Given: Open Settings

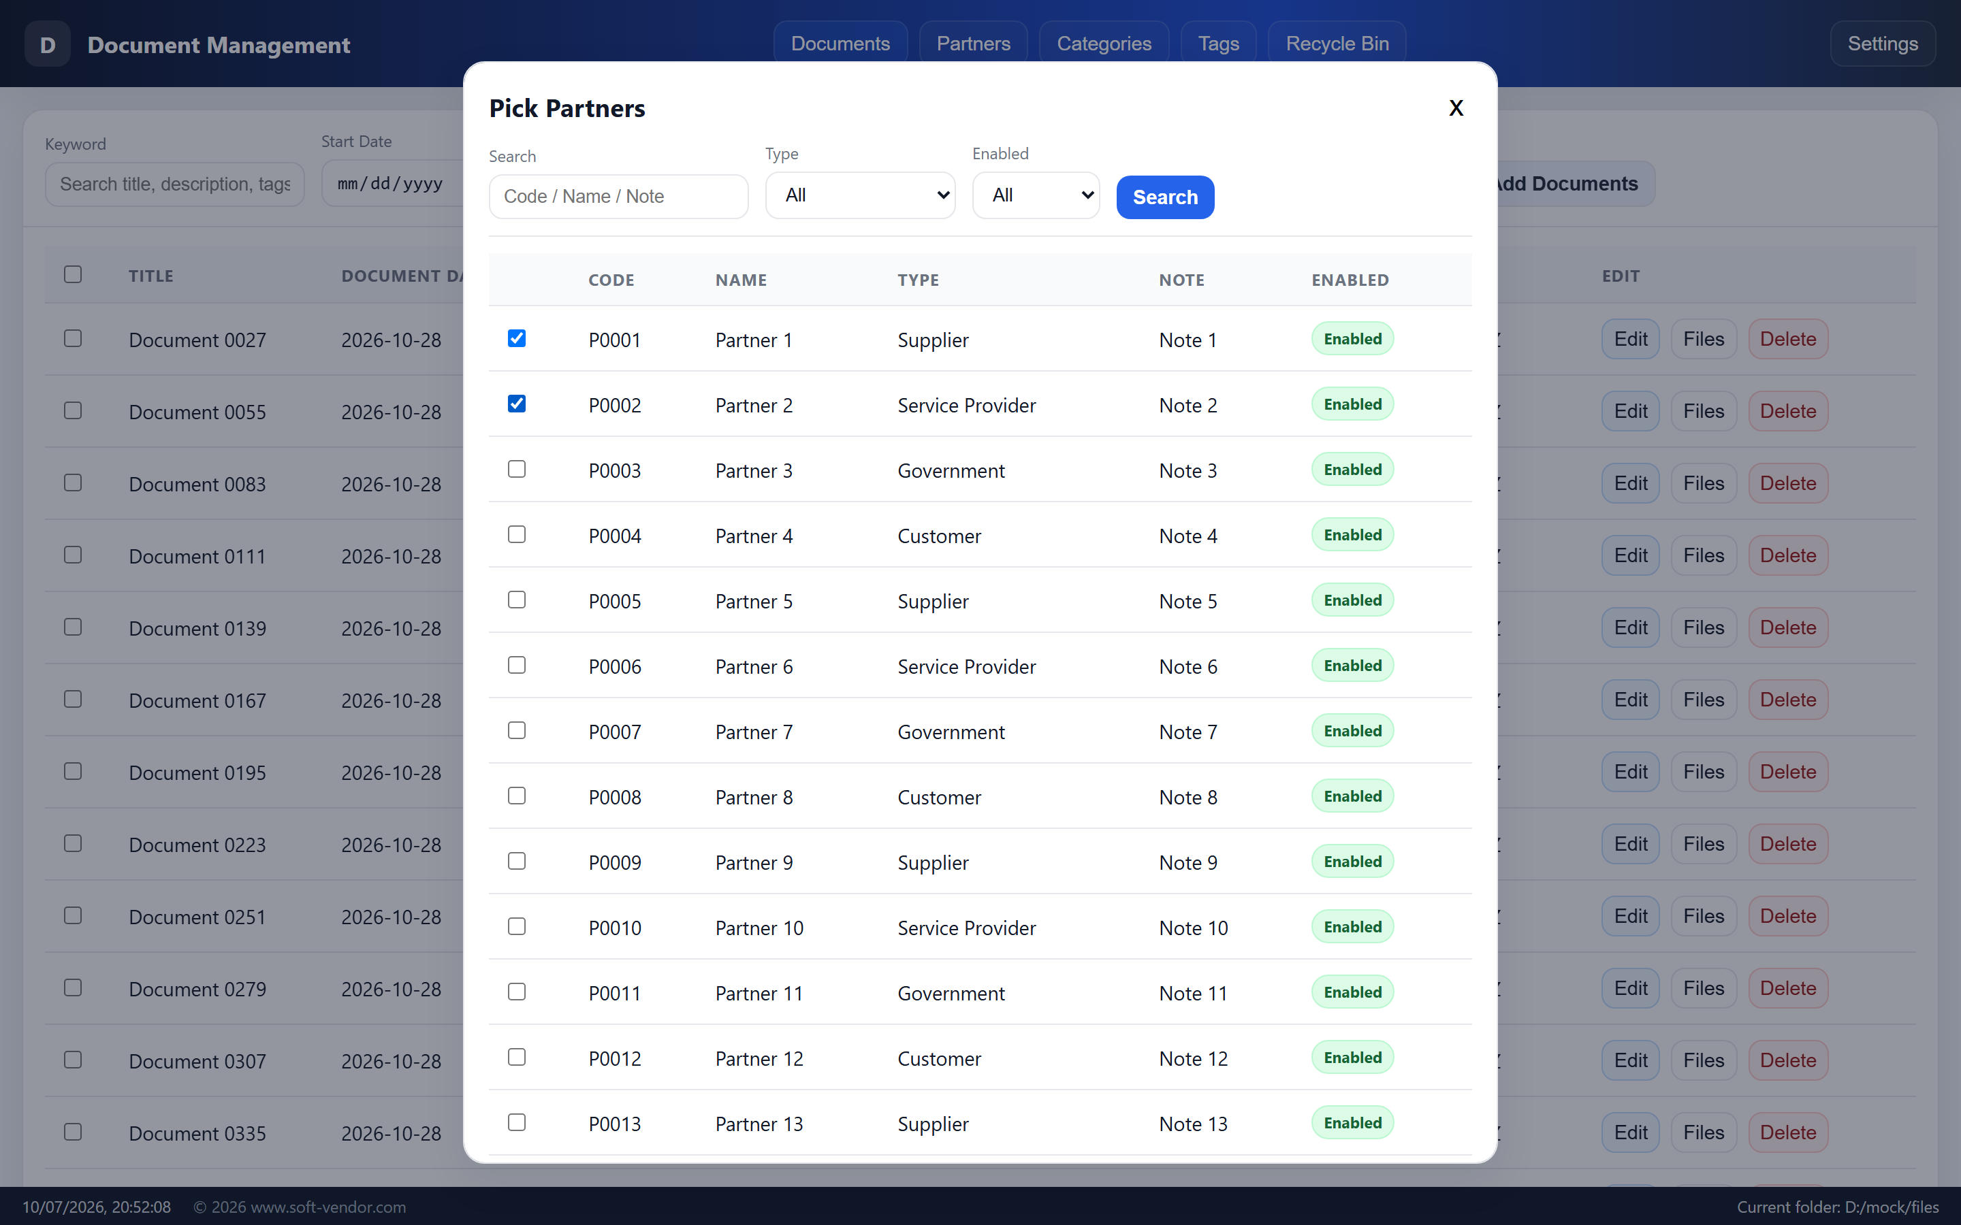Looking at the screenshot, I should click(1883, 44).
